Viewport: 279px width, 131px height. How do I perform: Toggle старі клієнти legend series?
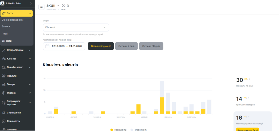coord(139,130)
